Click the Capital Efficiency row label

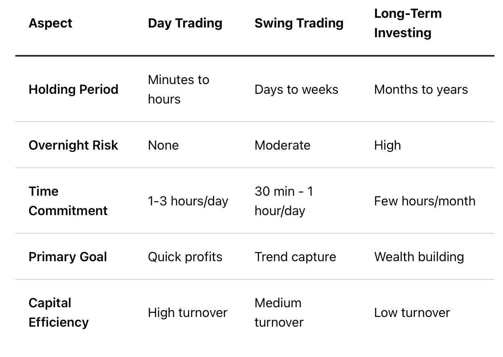coord(59,313)
